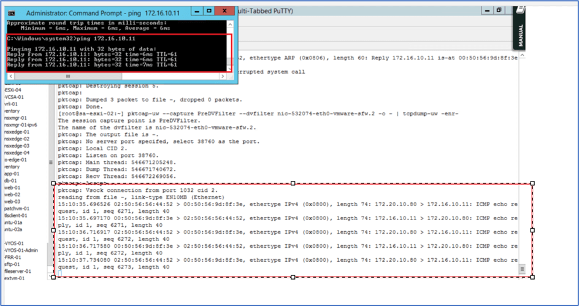Close the Command Prompt ping window
This screenshot has width=579, height=306.
coord(226,11)
